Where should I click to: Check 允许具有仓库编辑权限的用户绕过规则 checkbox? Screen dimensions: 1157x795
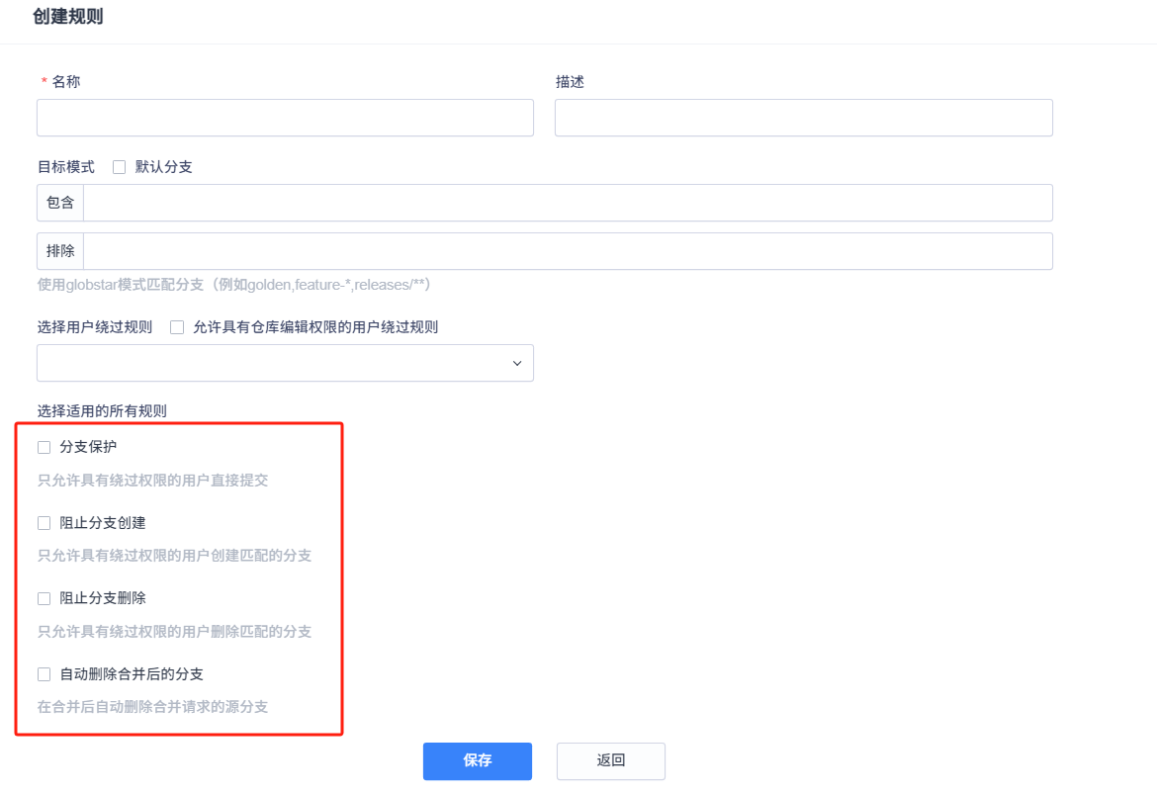177,327
